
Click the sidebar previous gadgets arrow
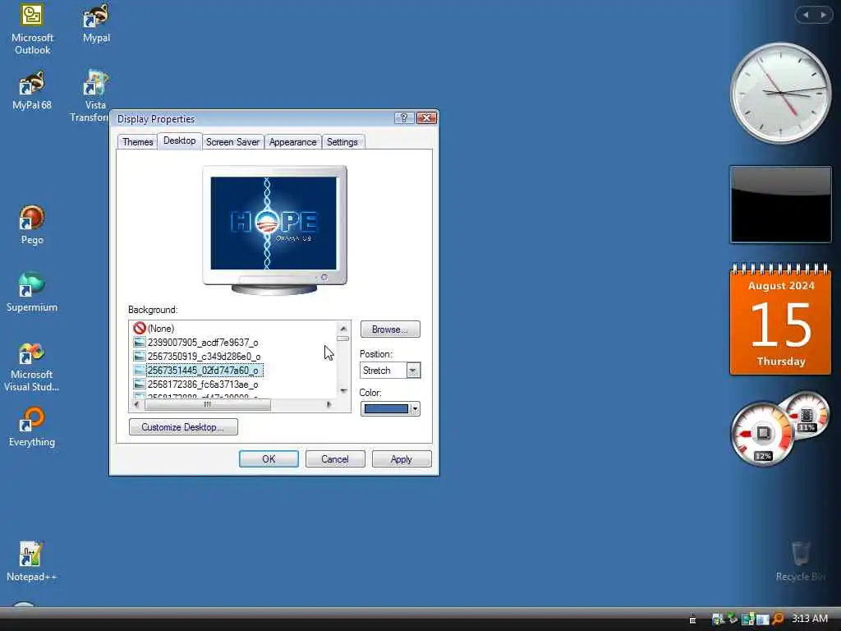tap(806, 15)
